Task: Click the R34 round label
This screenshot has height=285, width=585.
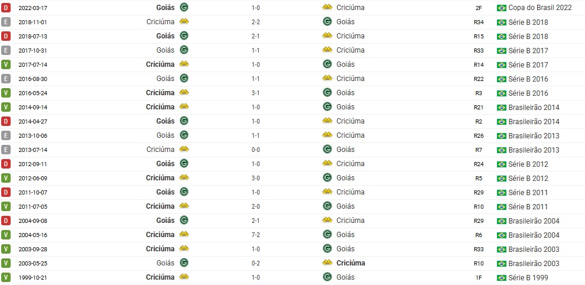Action: (x=479, y=22)
